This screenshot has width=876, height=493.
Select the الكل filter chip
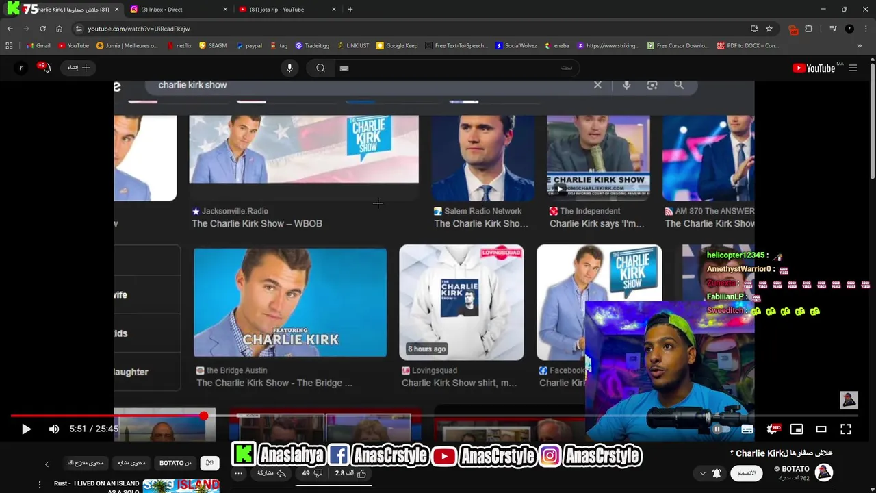coord(210,463)
